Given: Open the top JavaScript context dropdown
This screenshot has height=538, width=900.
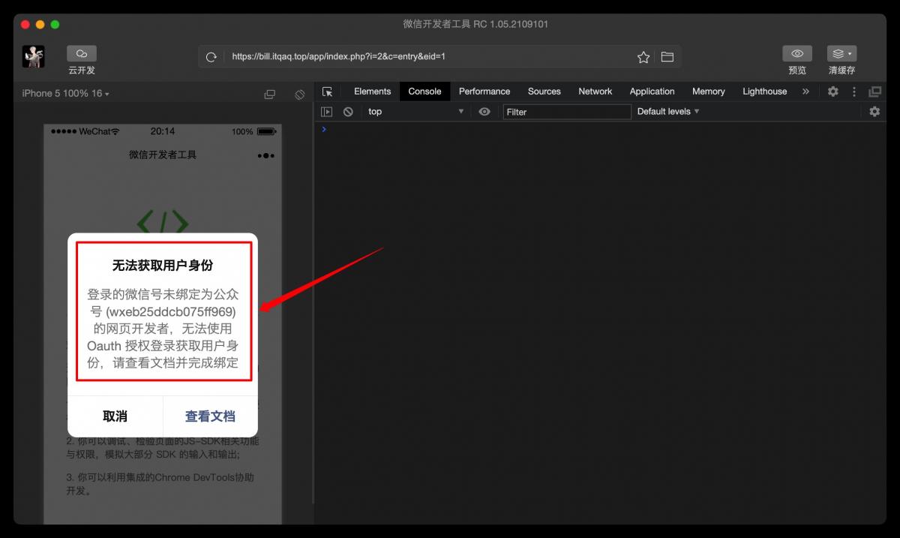Looking at the screenshot, I should 416,112.
